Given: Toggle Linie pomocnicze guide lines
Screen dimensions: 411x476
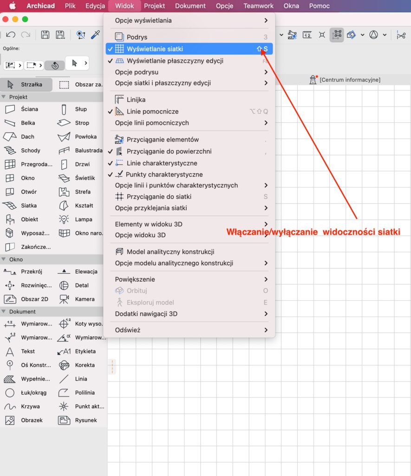Looking at the screenshot, I should click(189, 112).
